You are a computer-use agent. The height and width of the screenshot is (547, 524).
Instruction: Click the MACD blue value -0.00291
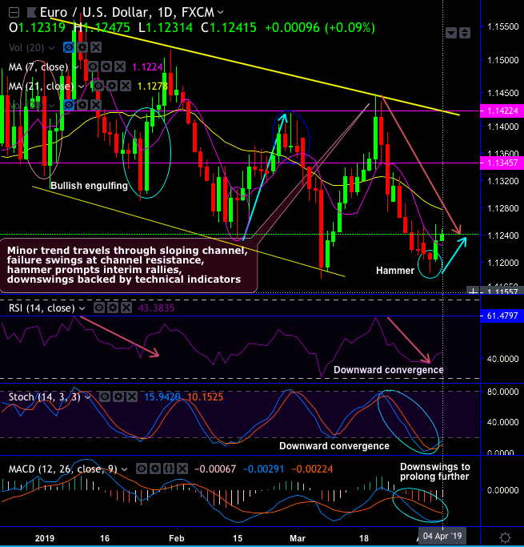(x=263, y=469)
